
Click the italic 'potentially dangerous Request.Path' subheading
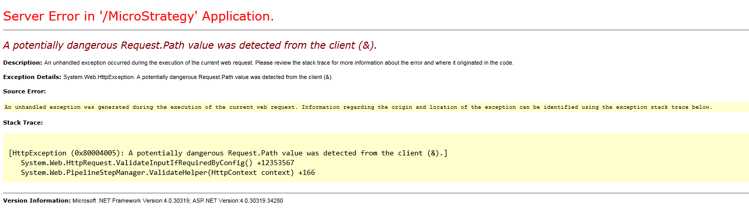(x=190, y=45)
